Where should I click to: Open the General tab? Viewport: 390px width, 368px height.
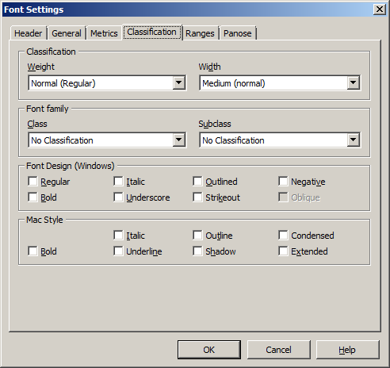point(67,33)
